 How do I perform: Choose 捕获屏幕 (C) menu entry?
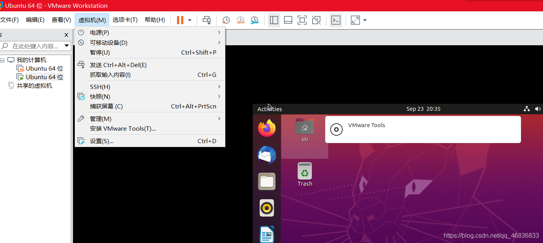pos(150,106)
